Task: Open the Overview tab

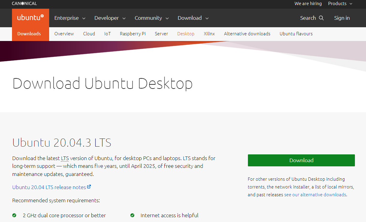Action: (64, 34)
